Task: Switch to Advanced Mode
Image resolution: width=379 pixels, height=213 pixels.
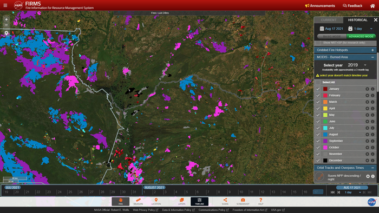Action: click(x=361, y=36)
